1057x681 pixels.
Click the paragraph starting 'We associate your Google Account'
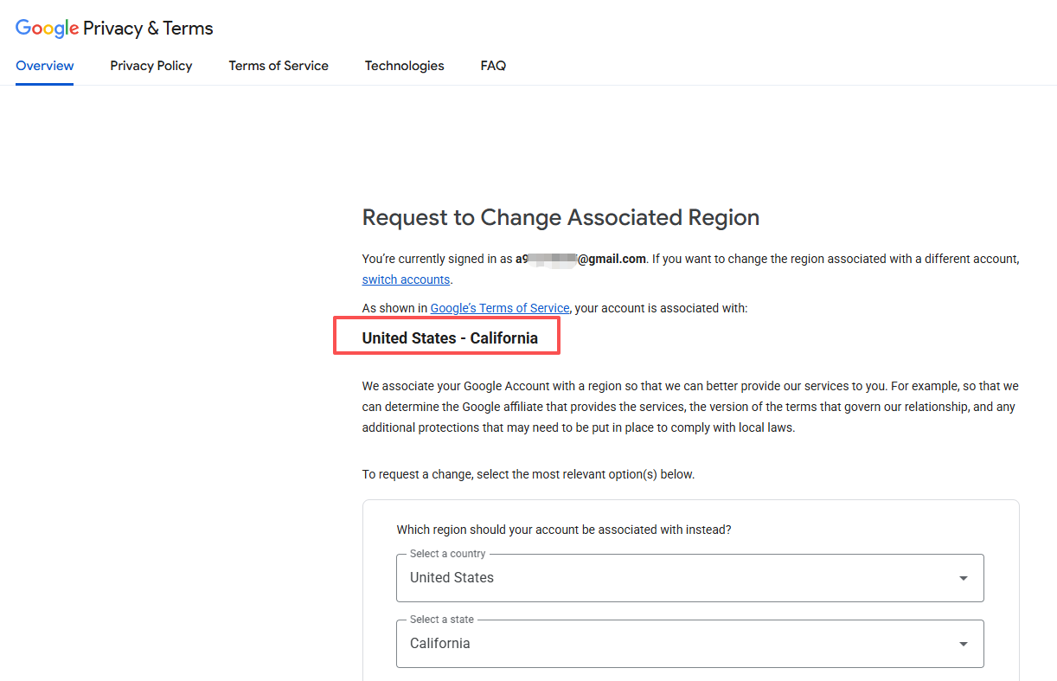(690, 407)
